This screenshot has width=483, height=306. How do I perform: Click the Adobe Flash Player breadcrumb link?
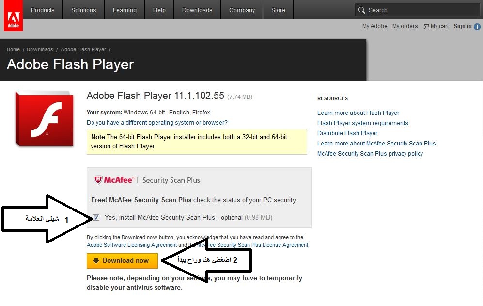[x=83, y=49]
